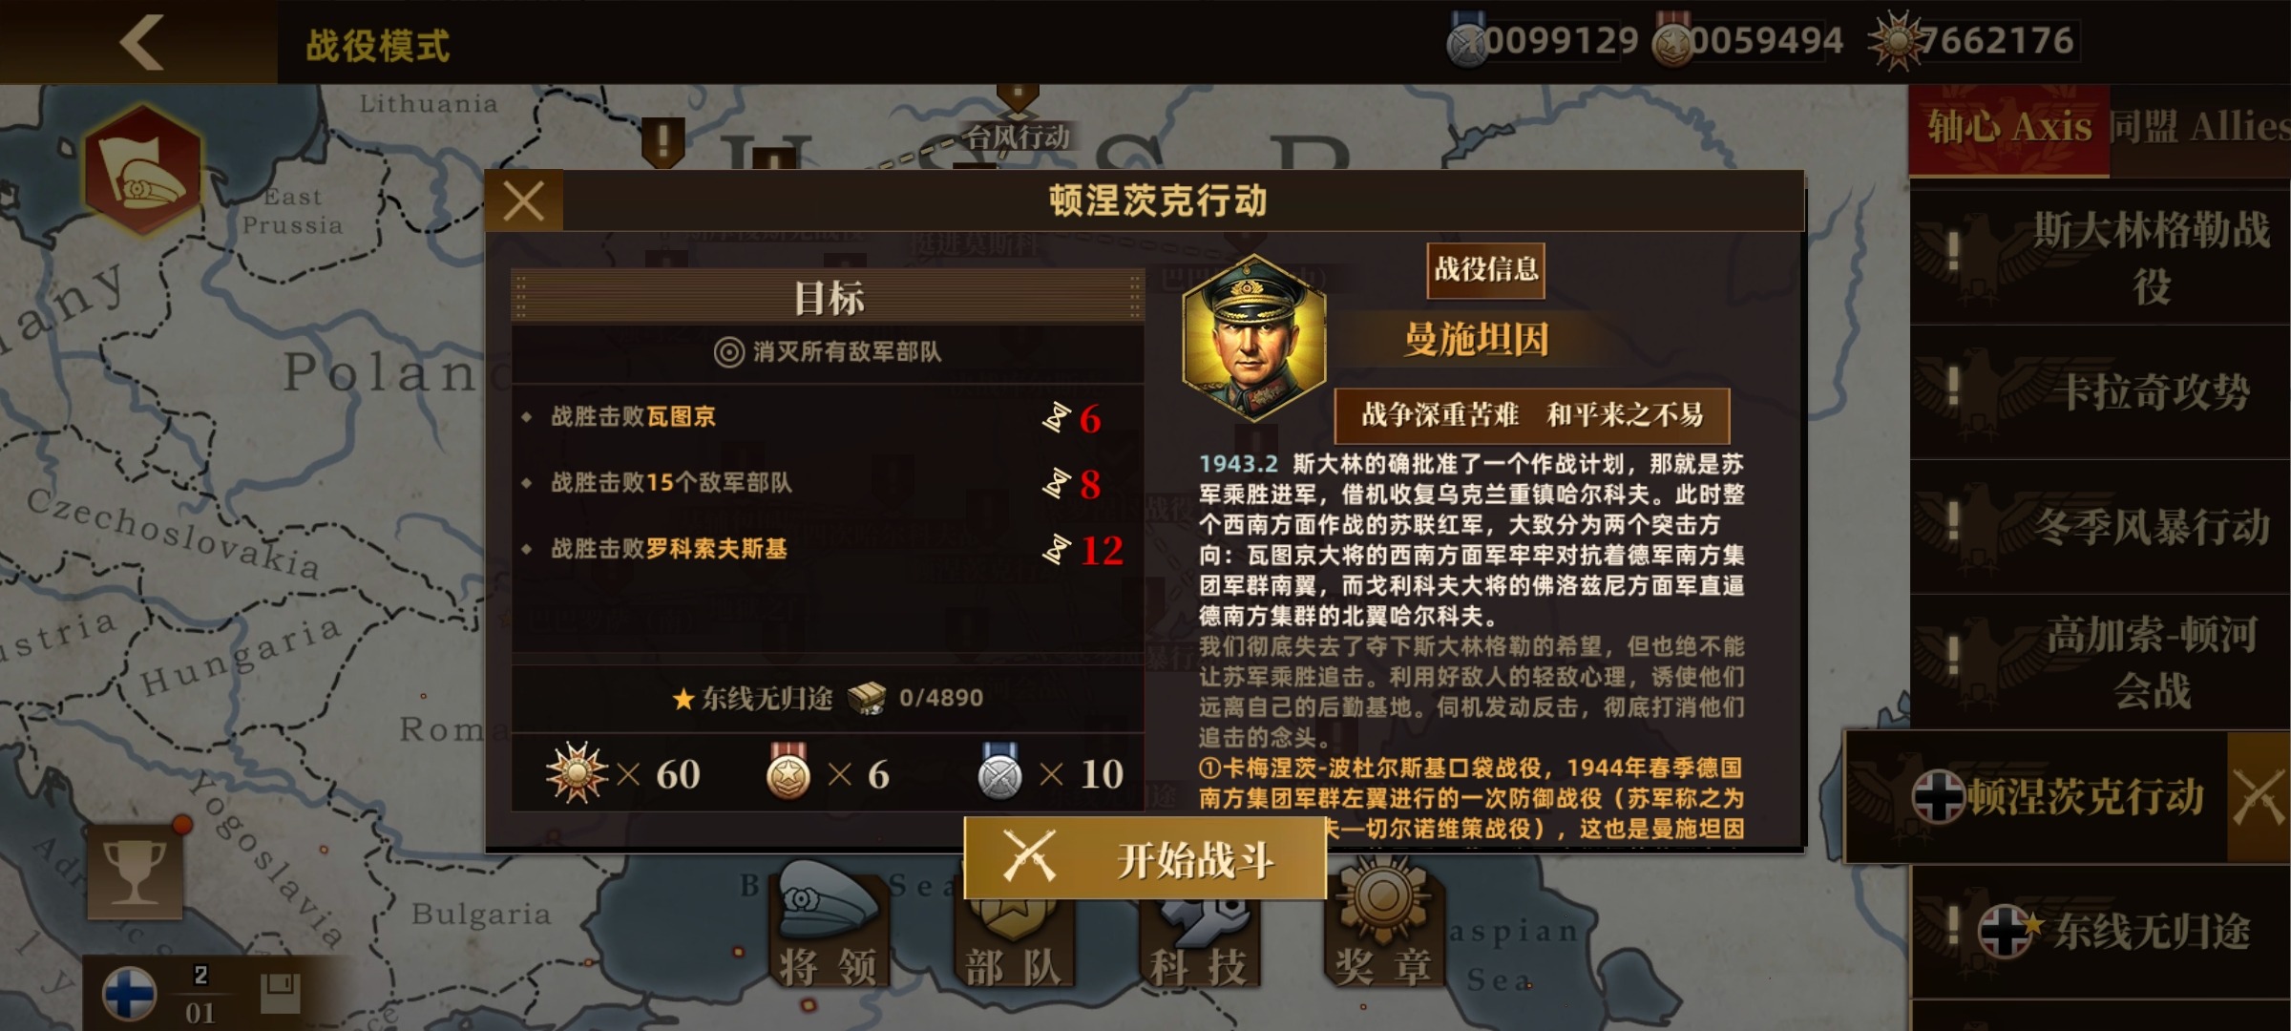Click the save floppy disk icon

[x=280, y=994]
